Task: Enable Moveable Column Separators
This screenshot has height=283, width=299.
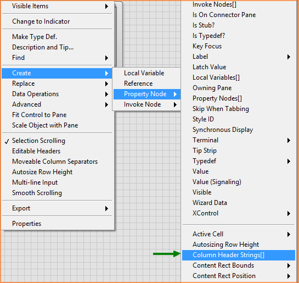Action: point(57,162)
